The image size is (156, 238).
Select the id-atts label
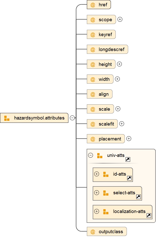point(120,174)
